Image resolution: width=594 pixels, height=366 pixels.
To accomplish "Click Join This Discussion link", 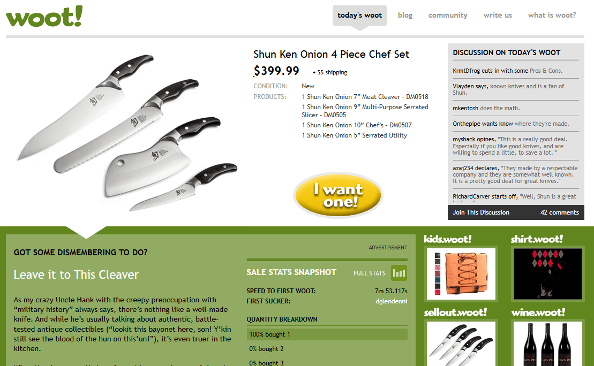I will point(481,212).
